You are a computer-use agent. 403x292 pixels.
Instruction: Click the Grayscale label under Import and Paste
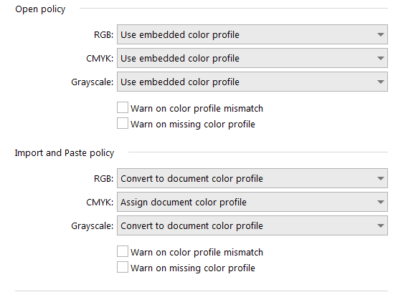coord(93,226)
